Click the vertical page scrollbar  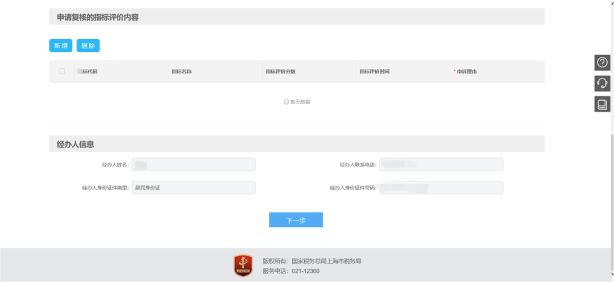611,188
